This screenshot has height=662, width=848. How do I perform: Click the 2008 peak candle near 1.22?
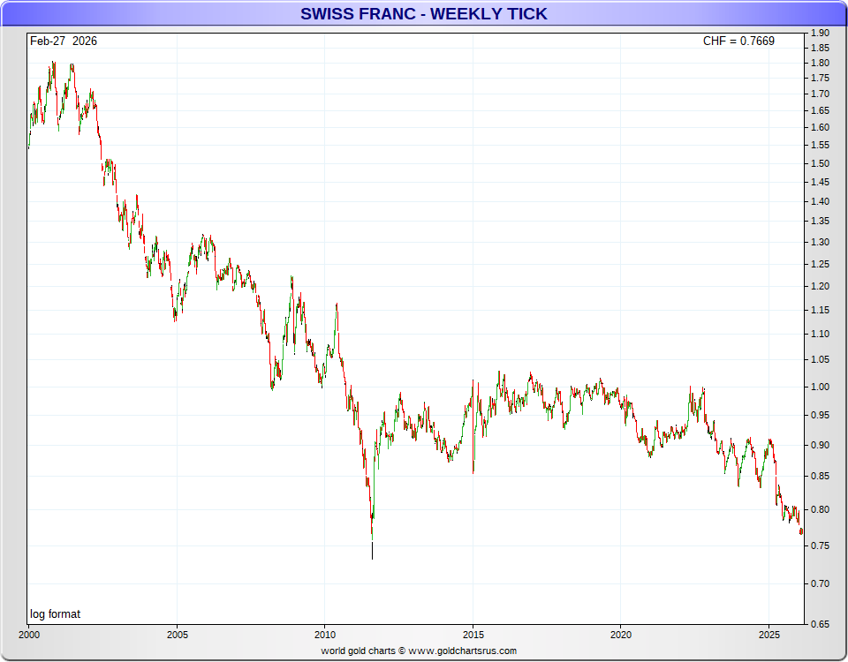291,281
